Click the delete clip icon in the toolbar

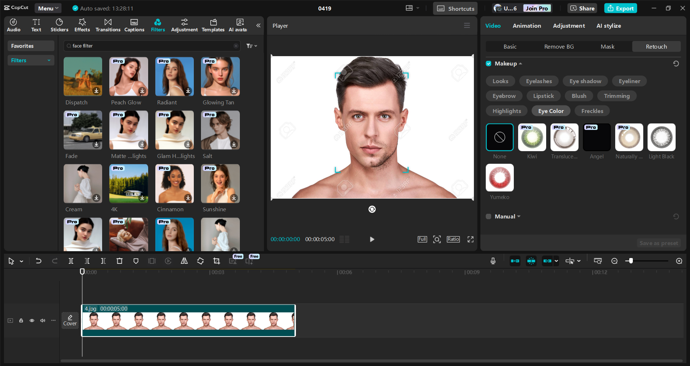click(x=119, y=261)
